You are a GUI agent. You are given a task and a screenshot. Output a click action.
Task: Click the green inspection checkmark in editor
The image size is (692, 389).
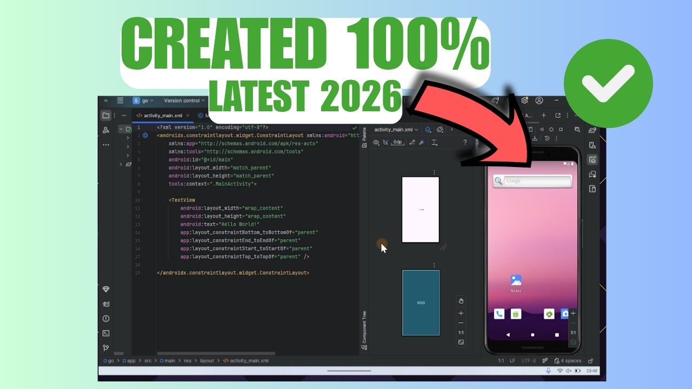[x=354, y=128]
